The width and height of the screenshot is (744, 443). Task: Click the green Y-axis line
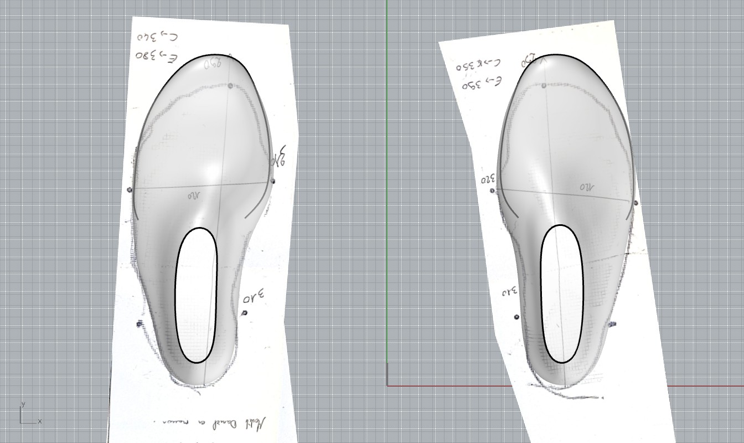point(387,166)
